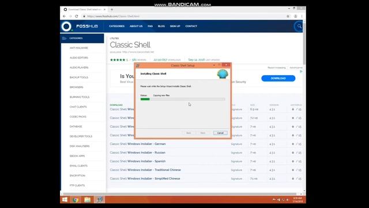Click the five-star rating

(118, 60)
